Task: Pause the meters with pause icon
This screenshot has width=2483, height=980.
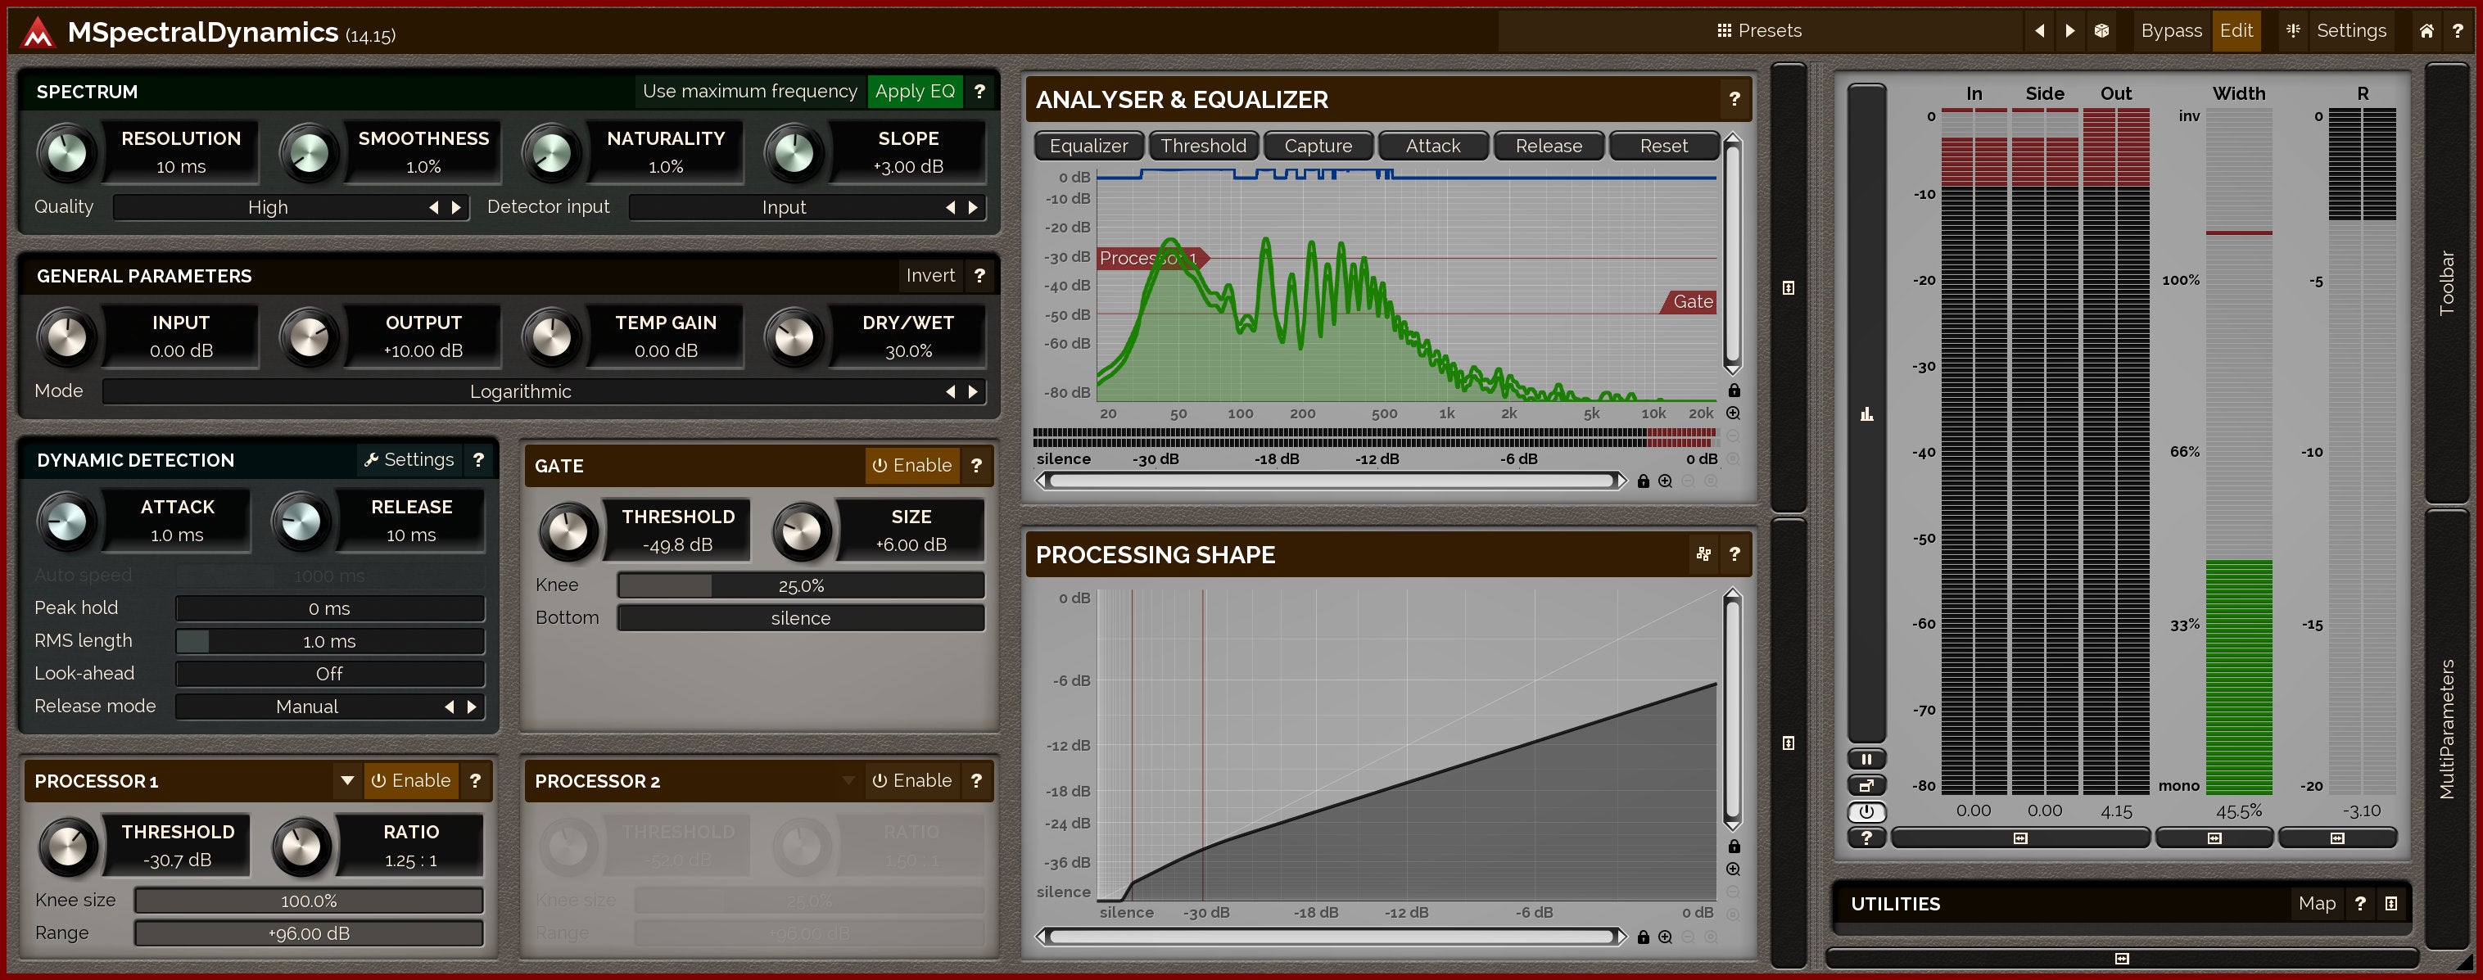Action: point(1866,758)
